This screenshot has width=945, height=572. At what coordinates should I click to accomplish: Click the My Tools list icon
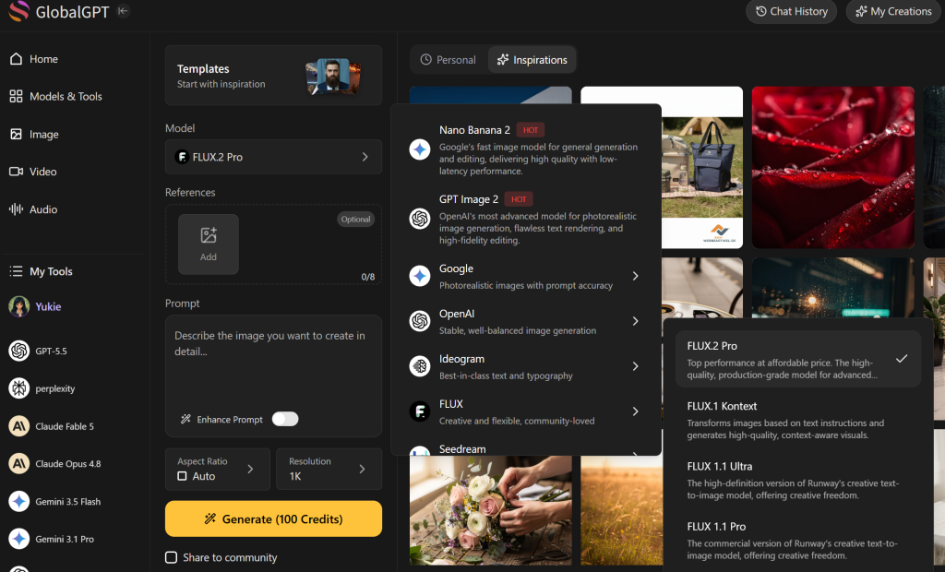click(17, 271)
